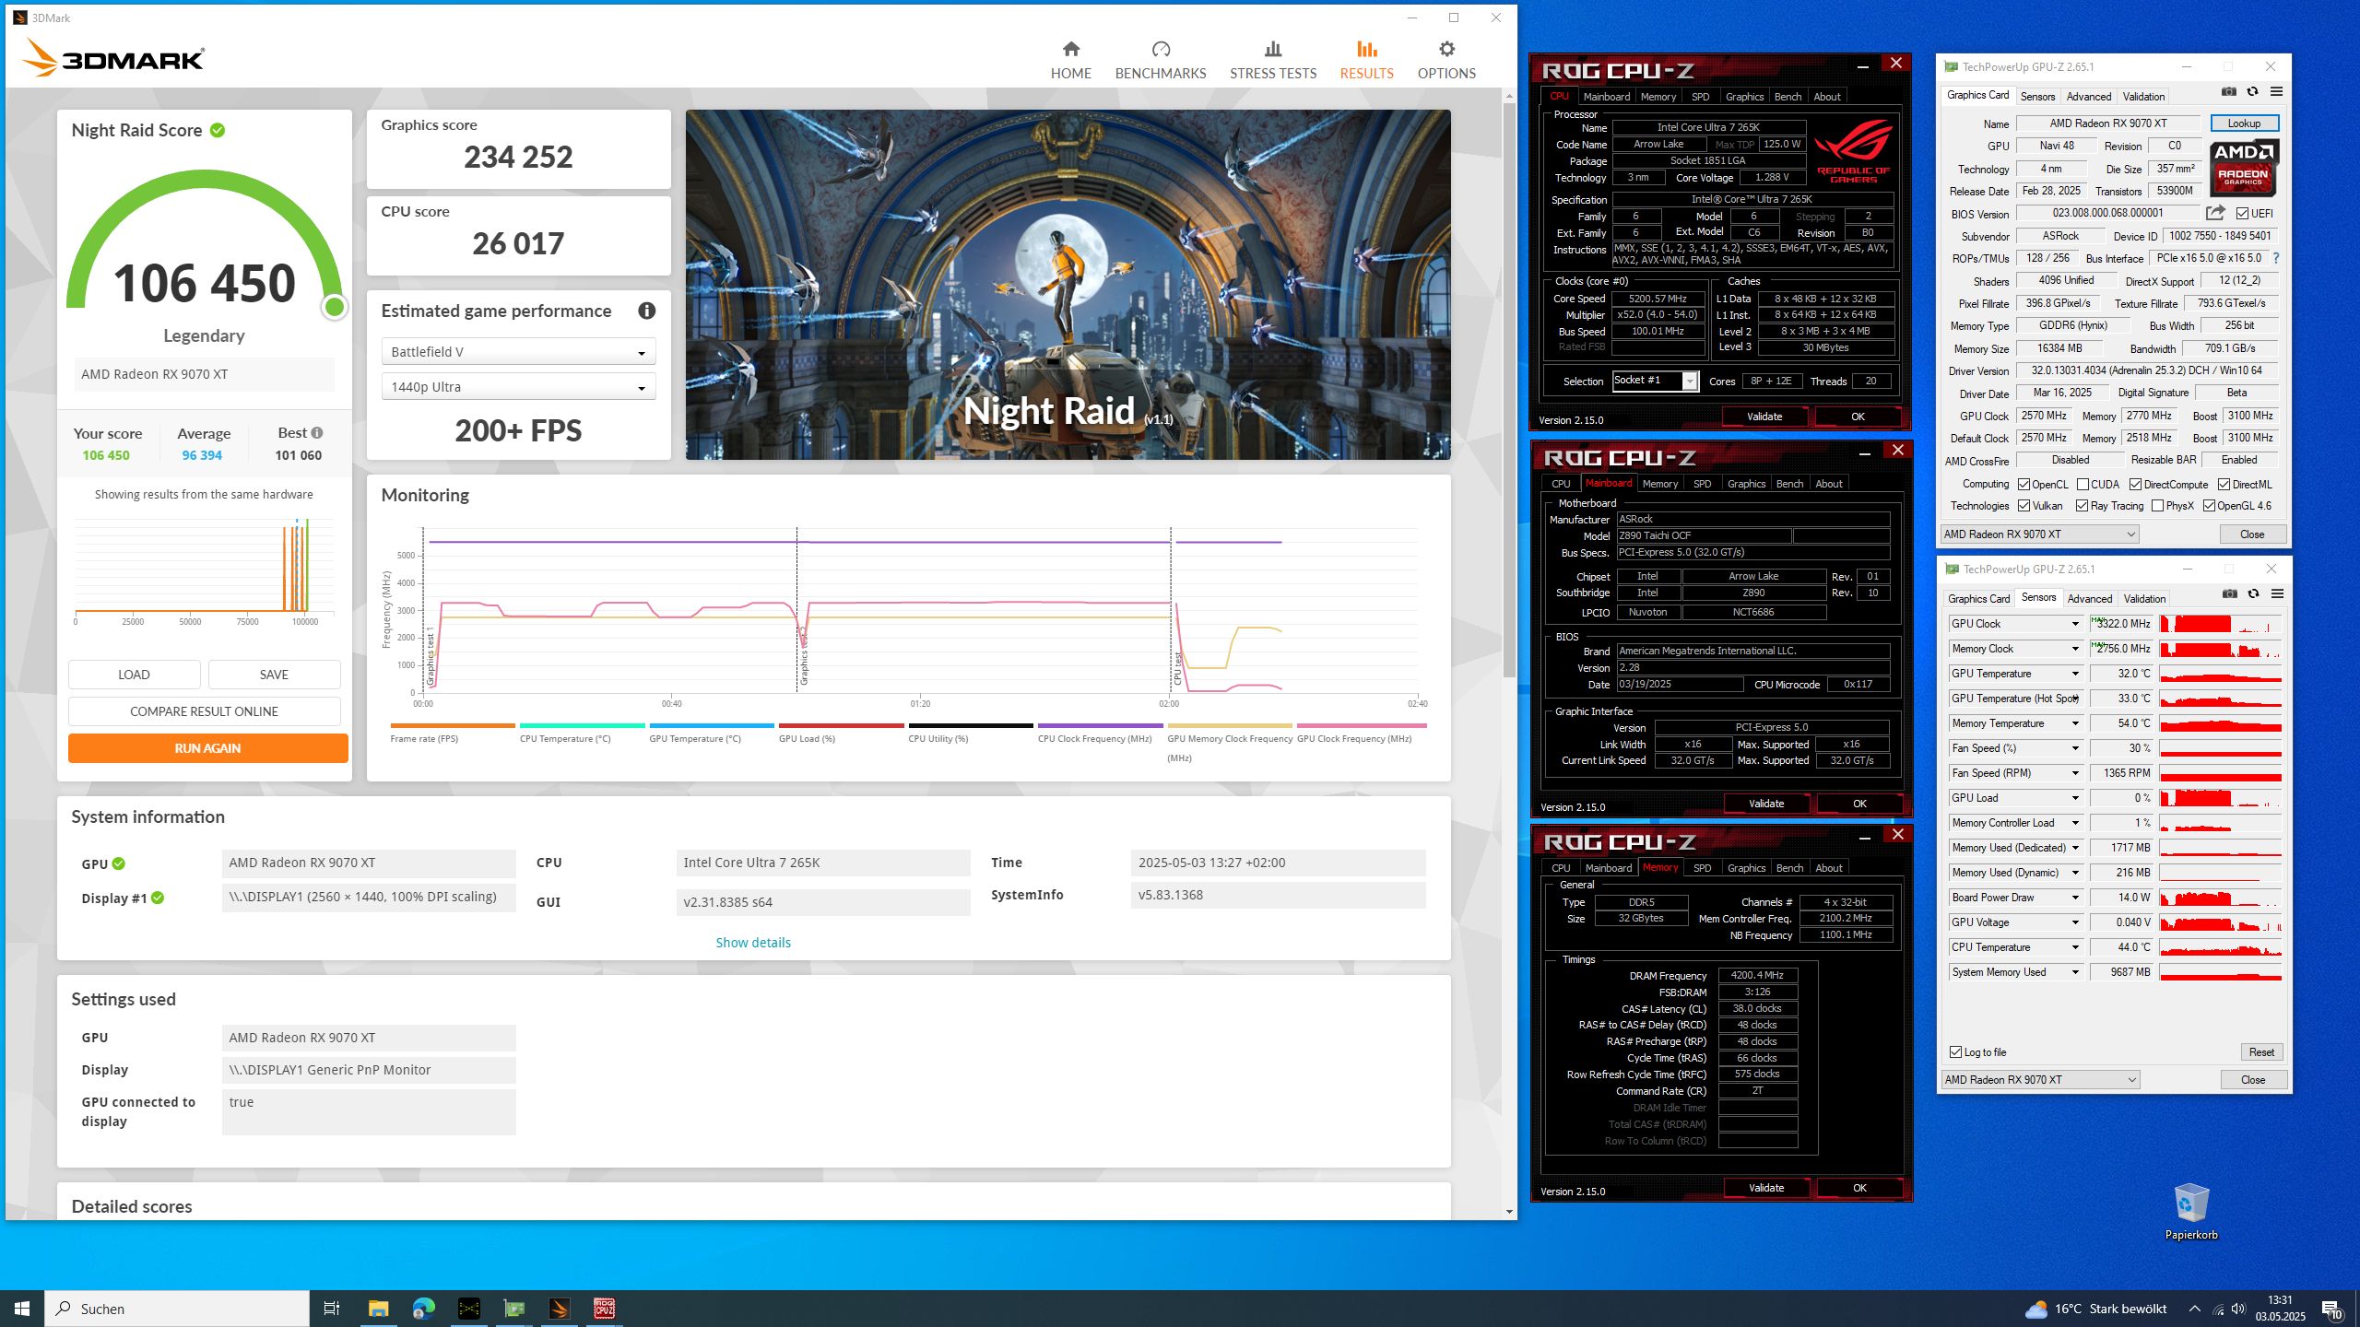Show RESULTS section in 3DMark
Image resolution: width=2360 pixels, height=1327 pixels.
(x=1366, y=60)
